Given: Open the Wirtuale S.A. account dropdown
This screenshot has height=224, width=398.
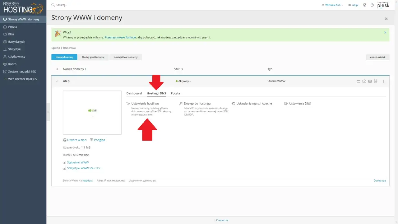Looking at the screenshot, I should coord(333,5).
